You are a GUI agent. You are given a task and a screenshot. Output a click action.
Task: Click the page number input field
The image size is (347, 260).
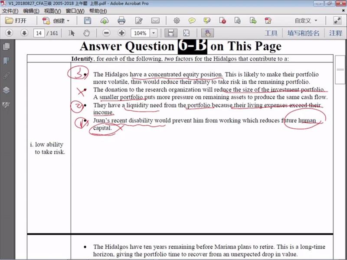39,33
